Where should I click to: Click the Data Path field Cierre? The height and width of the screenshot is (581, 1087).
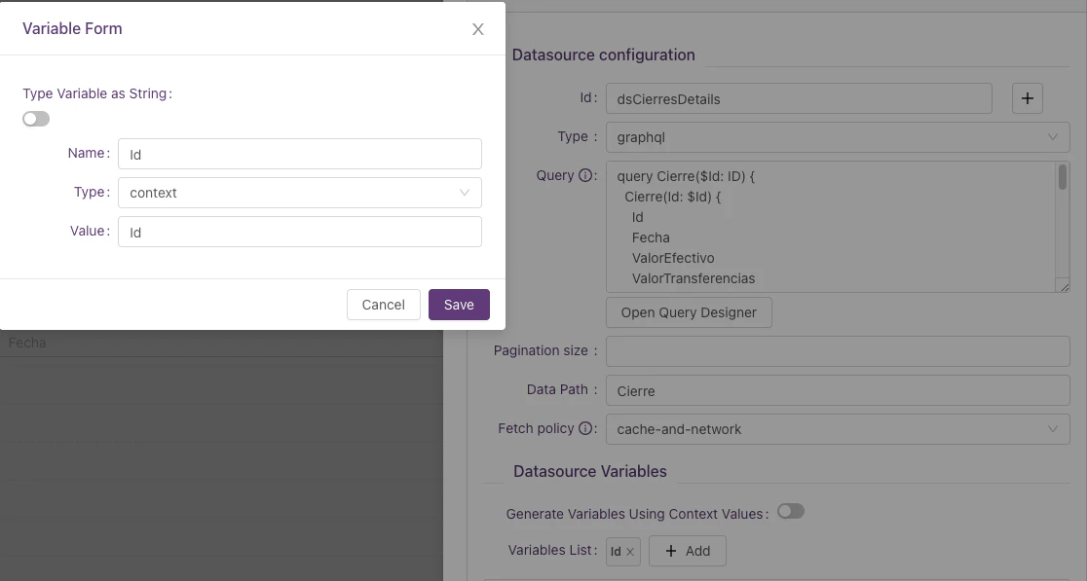838,390
